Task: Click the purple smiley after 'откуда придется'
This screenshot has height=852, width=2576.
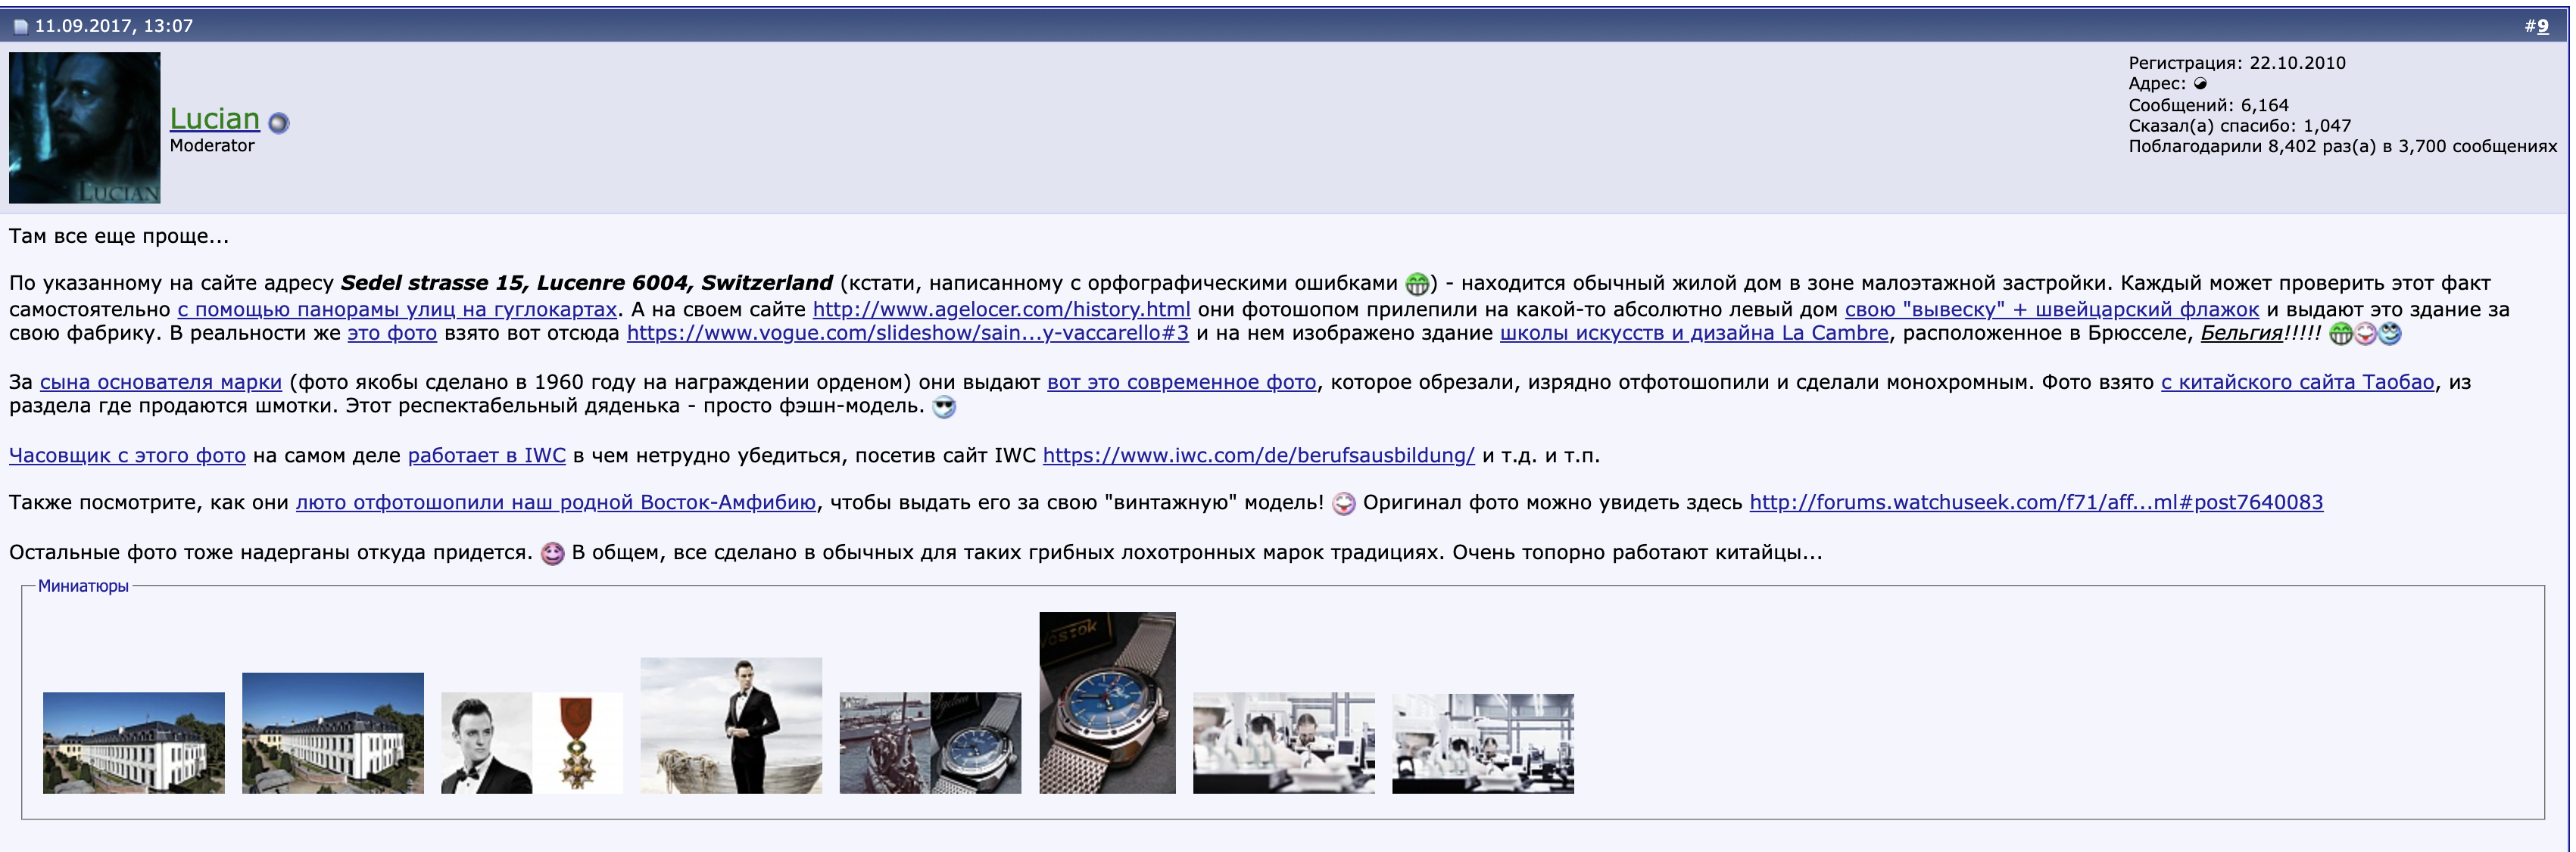Action: coord(552,553)
